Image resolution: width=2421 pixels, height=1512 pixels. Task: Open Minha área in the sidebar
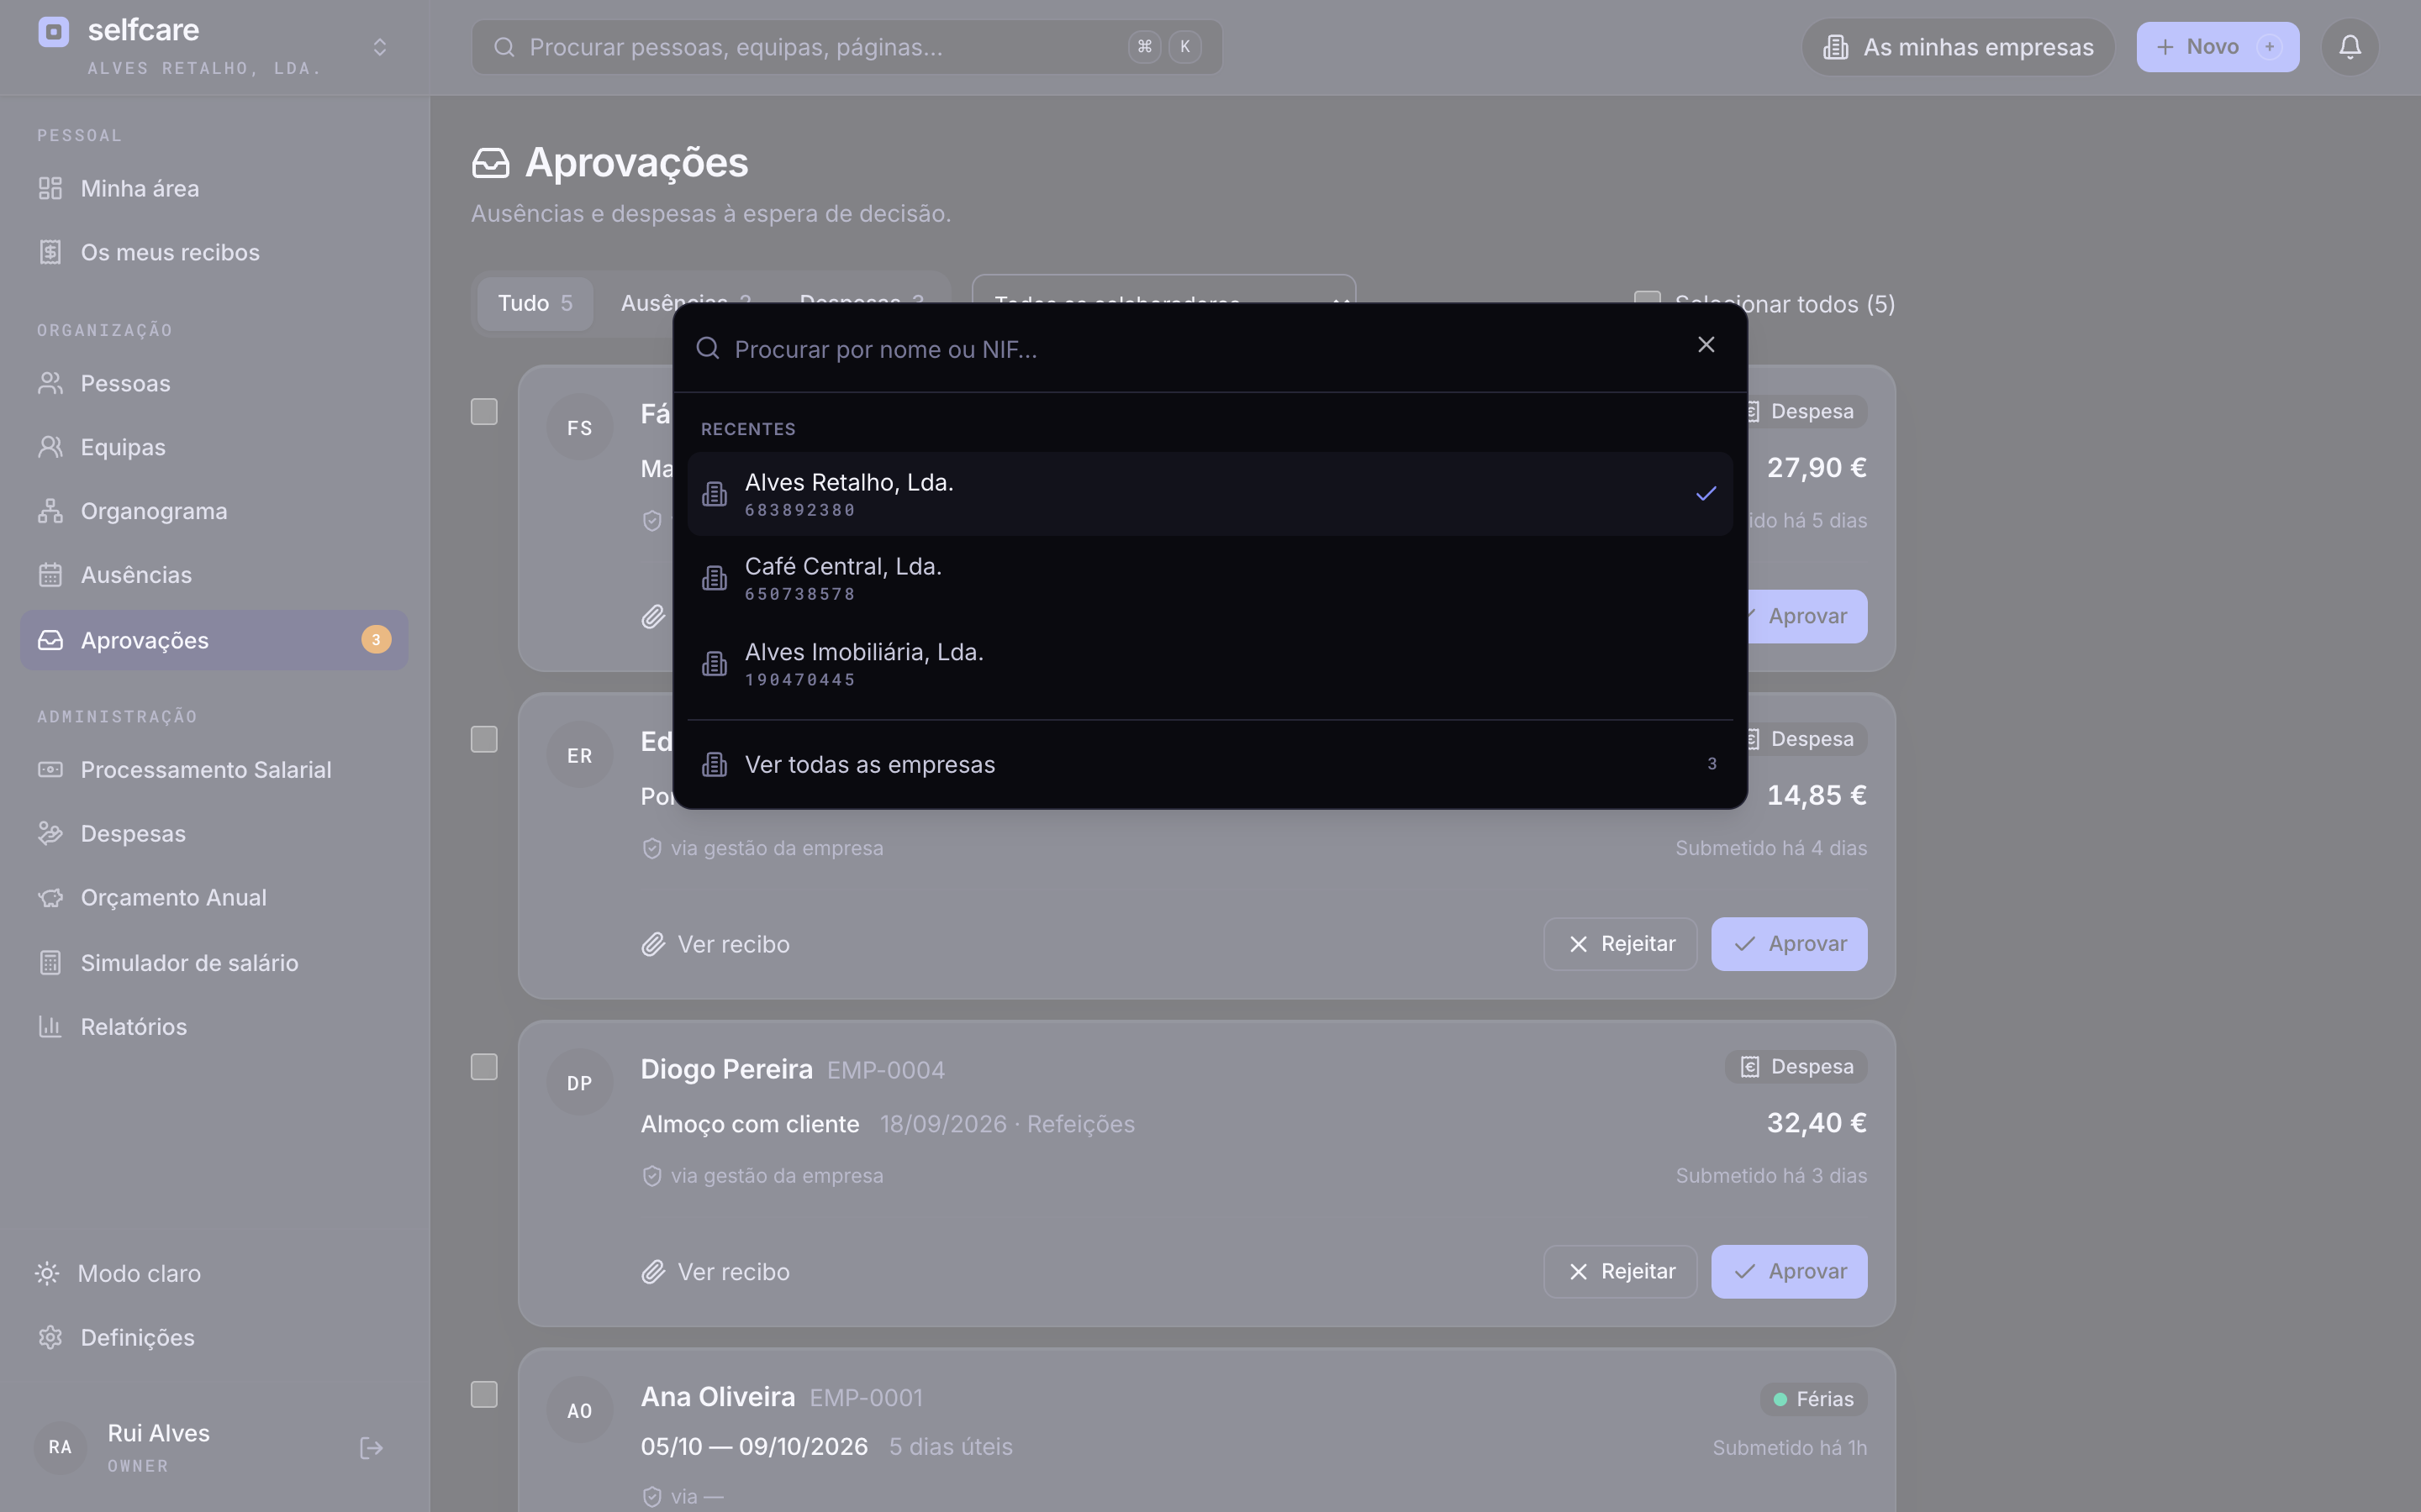[x=213, y=188]
